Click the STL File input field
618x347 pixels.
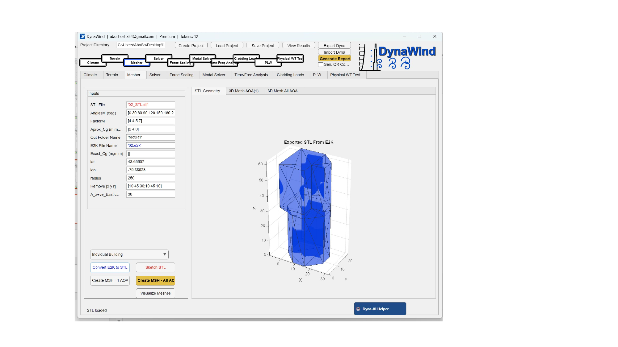point(150,105)
